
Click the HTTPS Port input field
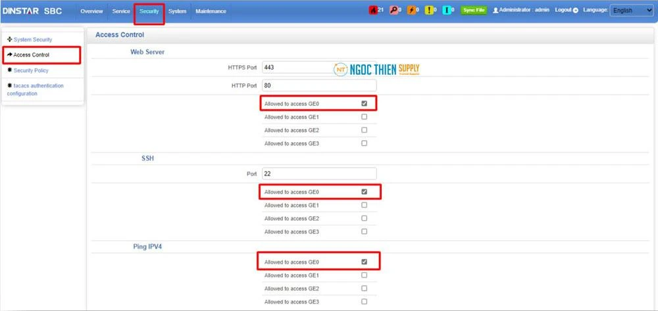319,68
